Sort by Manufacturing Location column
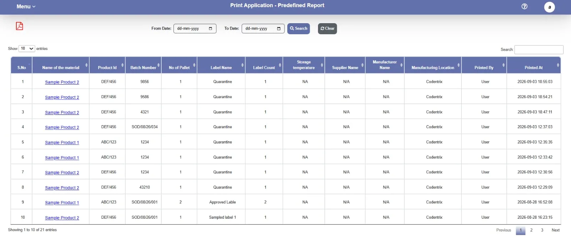Viewport: 571px width, 249px height. pyautogui.click(x=433, y=65)
